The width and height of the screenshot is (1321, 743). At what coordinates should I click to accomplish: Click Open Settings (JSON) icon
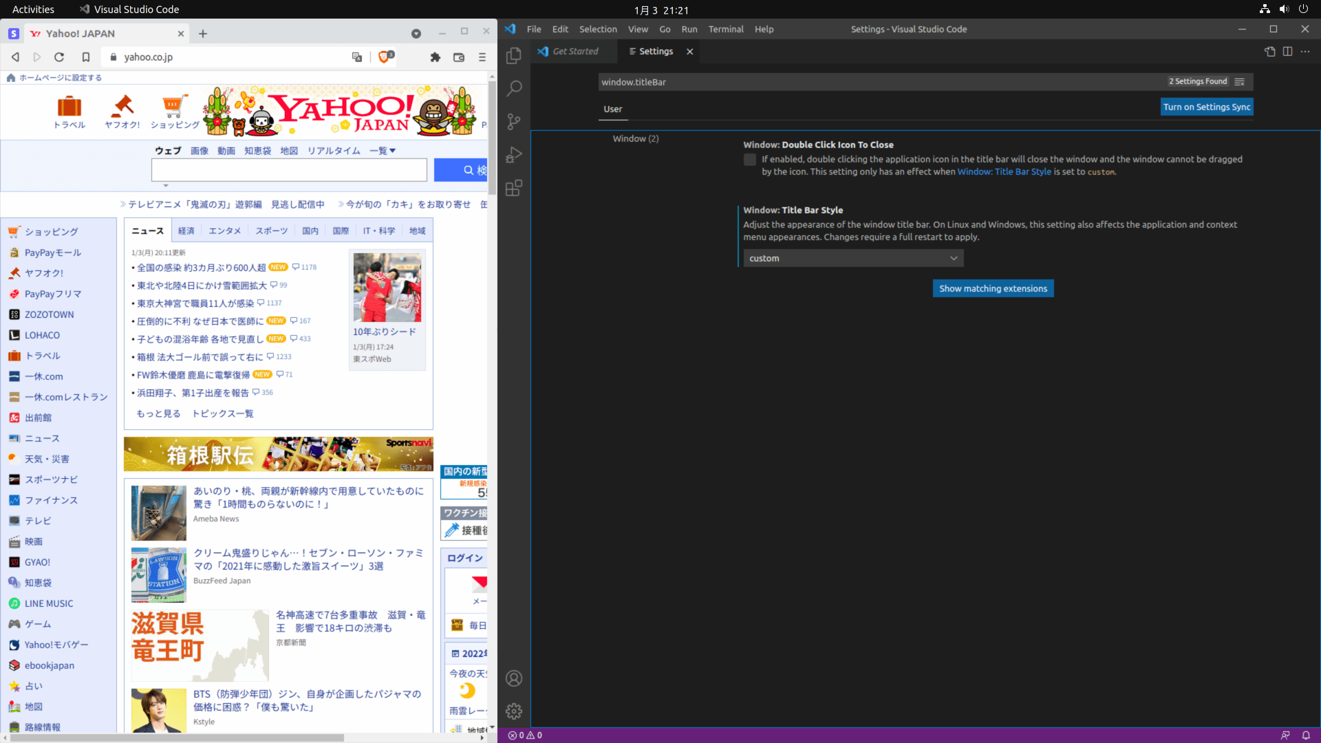1270,52
